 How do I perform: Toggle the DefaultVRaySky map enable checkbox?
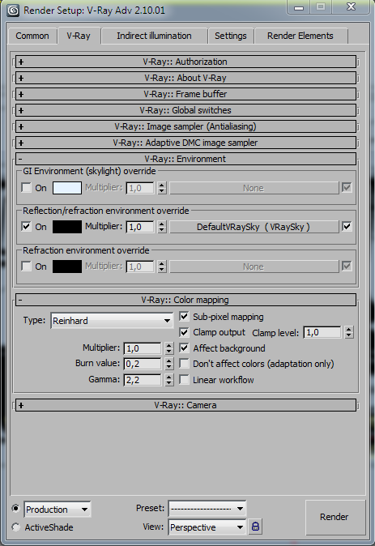pos(347,227)
